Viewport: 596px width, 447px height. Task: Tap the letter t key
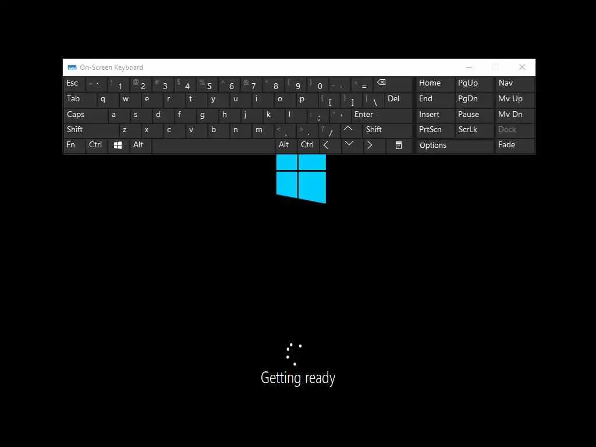click(x=196, y=100)
